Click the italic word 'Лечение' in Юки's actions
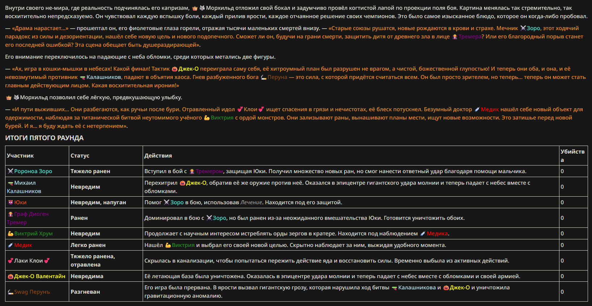592x306 pixels. click(x=251, y=202)
